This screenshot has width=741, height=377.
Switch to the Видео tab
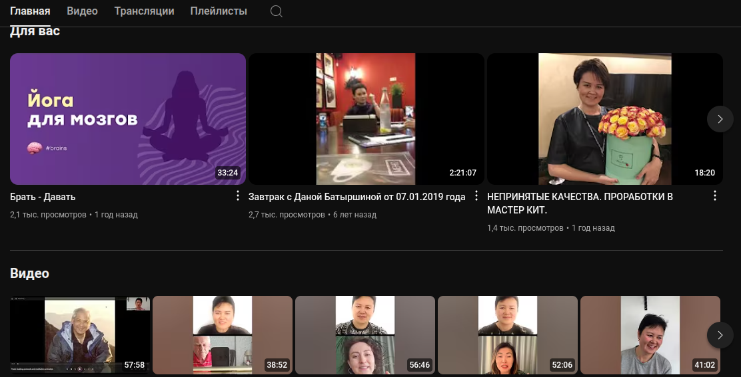[82, 11]
